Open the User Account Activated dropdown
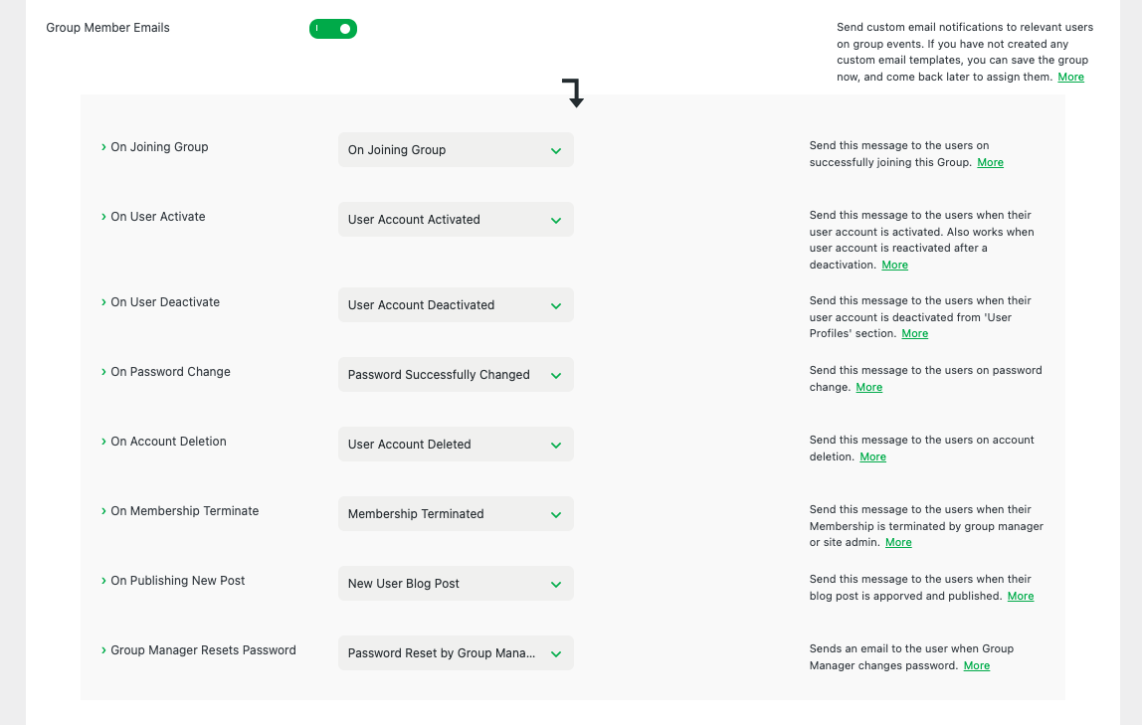This screenshot has width=1142, height=725. (456, 220)
